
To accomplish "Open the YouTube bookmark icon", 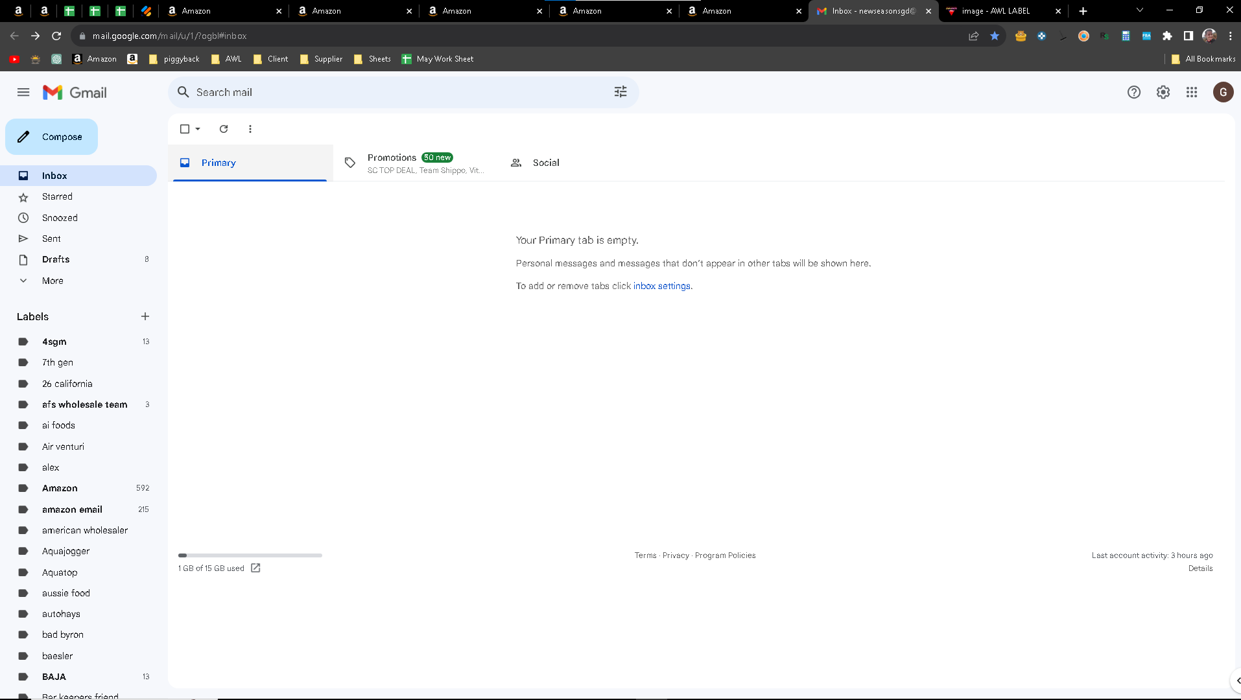I will point(14,59).
